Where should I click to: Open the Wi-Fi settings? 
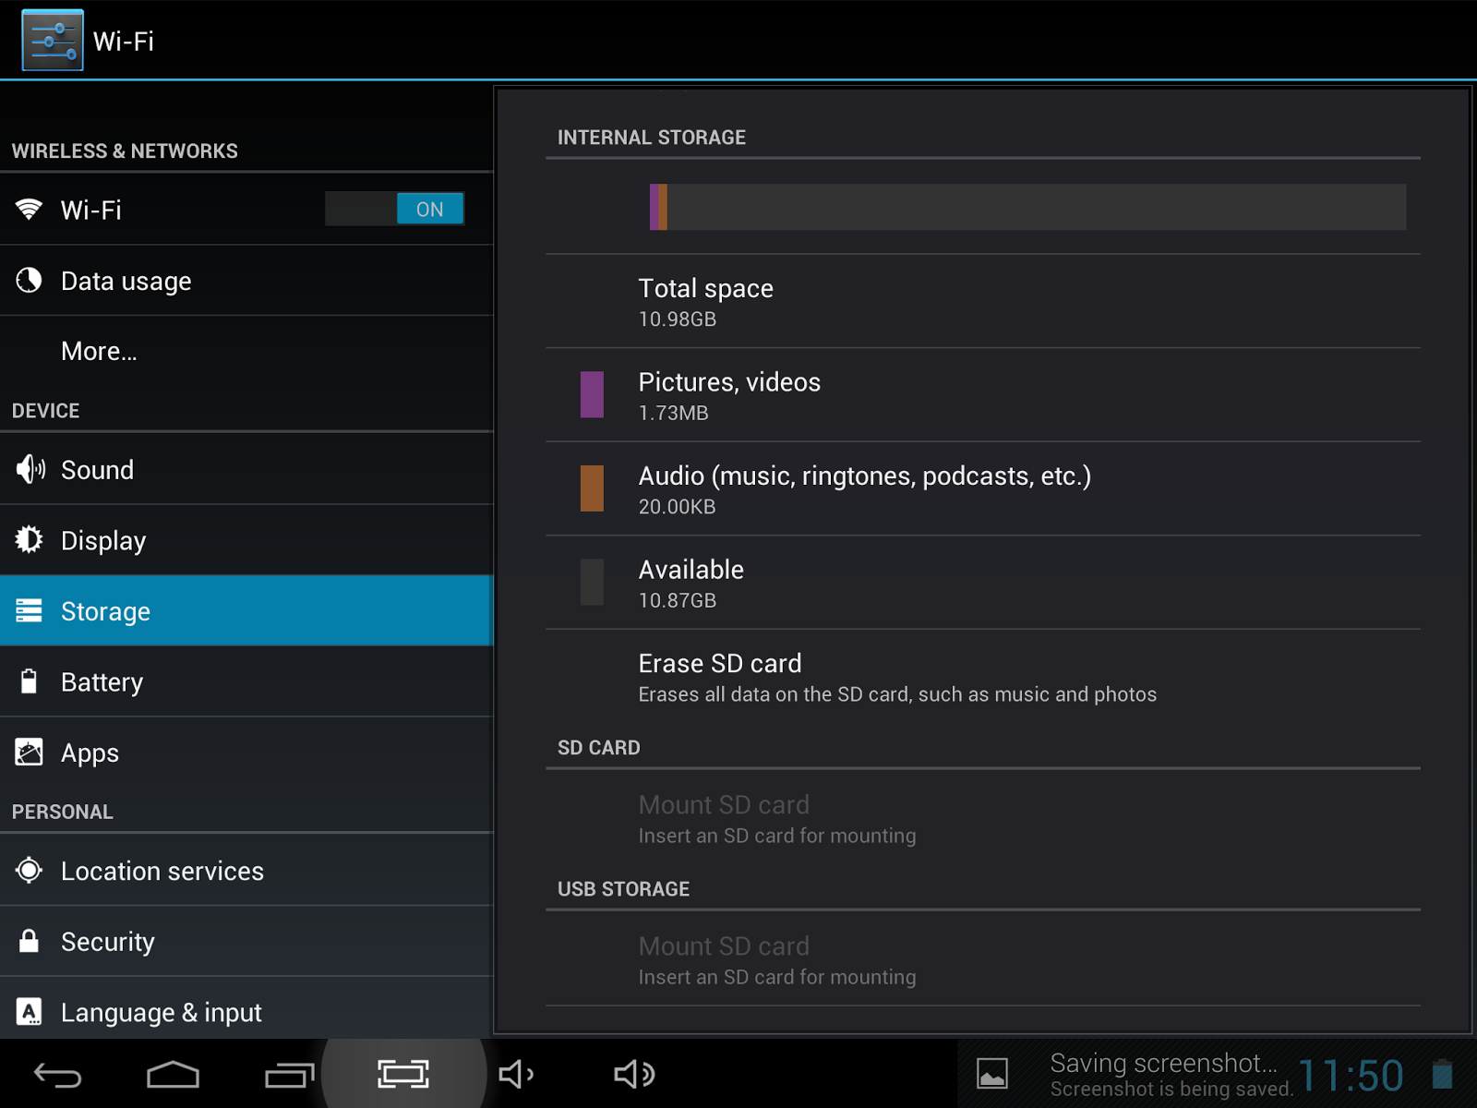[x=246, y=210]
